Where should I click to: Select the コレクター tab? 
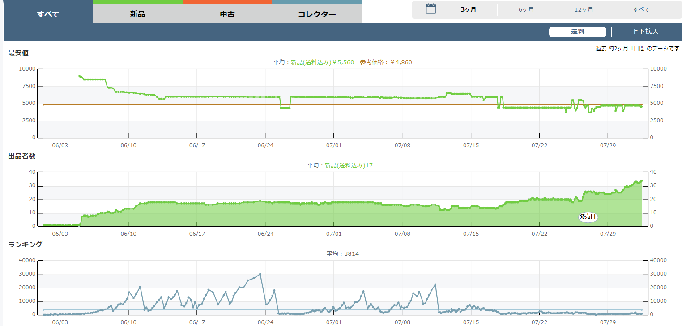pos(316,14)
